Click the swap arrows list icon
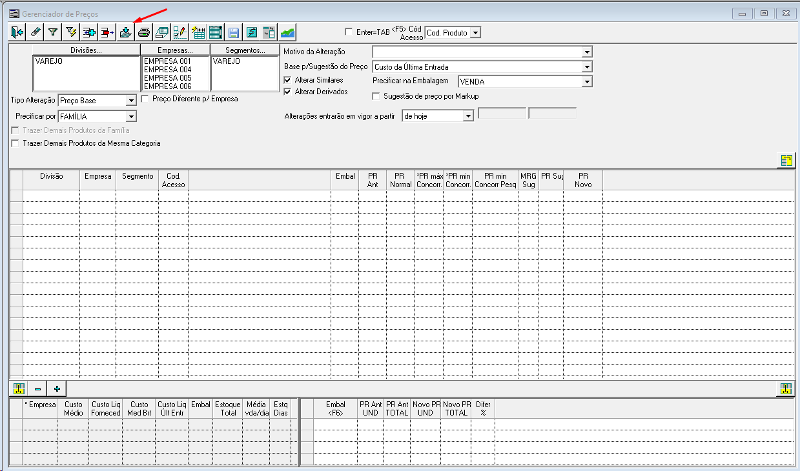The height and width of the screenshot is (471, 800). 270,32
